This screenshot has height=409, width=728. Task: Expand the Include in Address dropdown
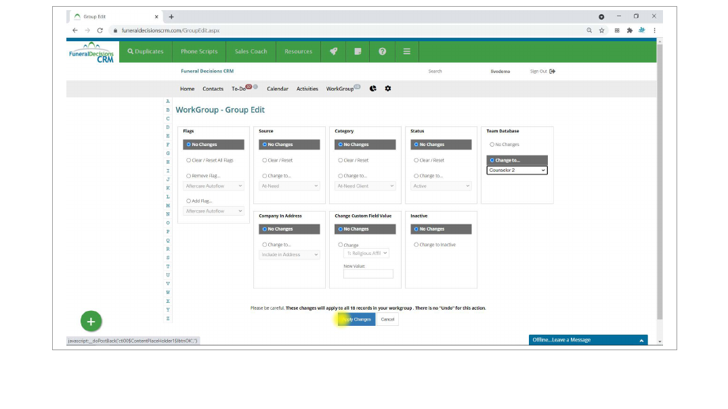pyautogui.click(x=289, y=255)
